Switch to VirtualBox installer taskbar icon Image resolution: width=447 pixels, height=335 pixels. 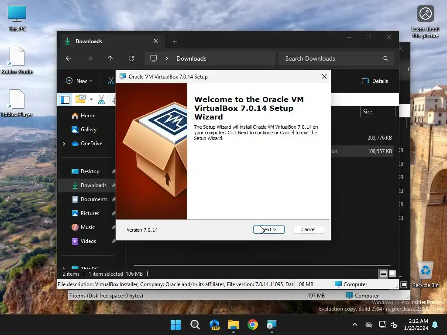(272, 325)
